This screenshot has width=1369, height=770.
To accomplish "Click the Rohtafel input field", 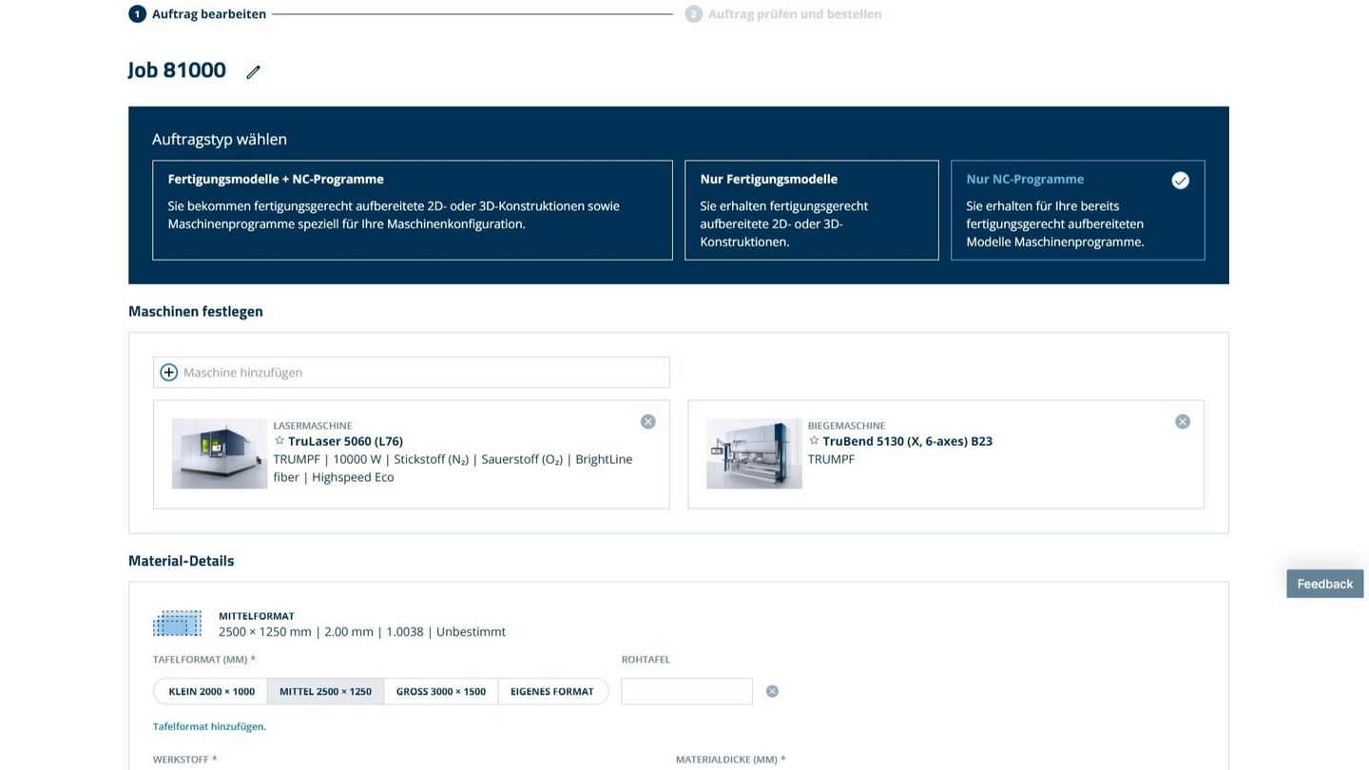I will (686, 692).
